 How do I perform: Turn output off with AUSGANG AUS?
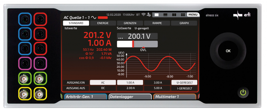(75, 88)
